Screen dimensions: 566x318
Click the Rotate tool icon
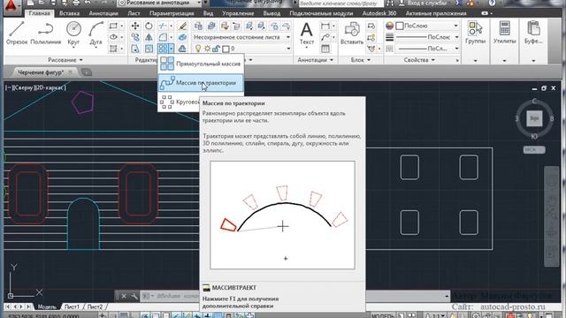coord(149,26)
